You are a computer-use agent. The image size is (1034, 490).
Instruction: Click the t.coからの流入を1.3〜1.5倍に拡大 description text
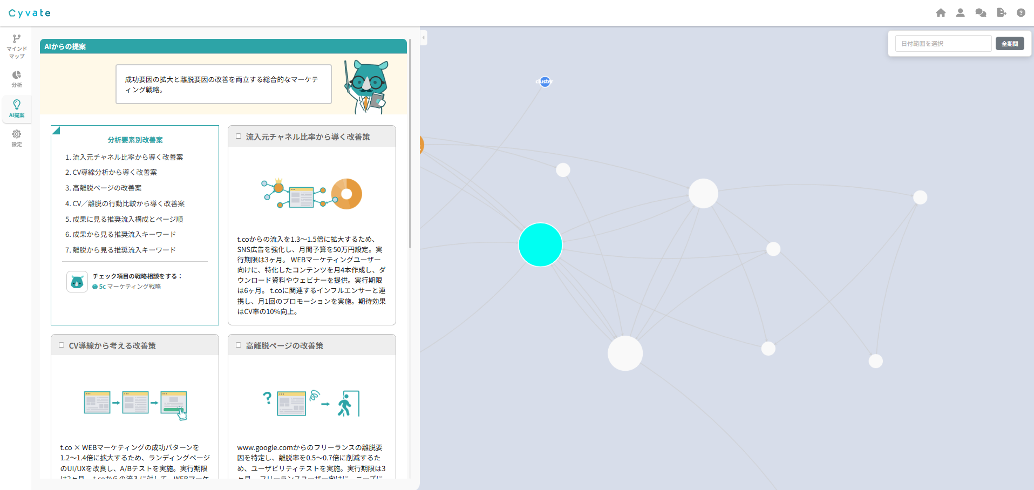312,275
